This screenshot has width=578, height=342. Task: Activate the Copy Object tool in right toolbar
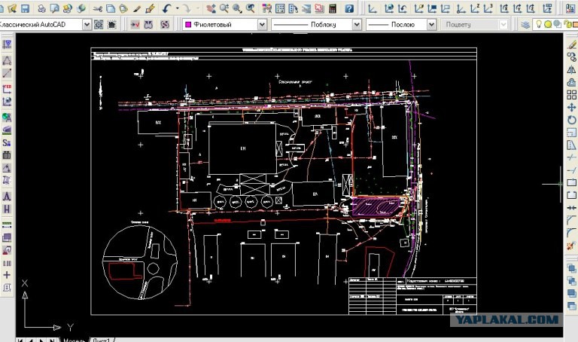571,56
